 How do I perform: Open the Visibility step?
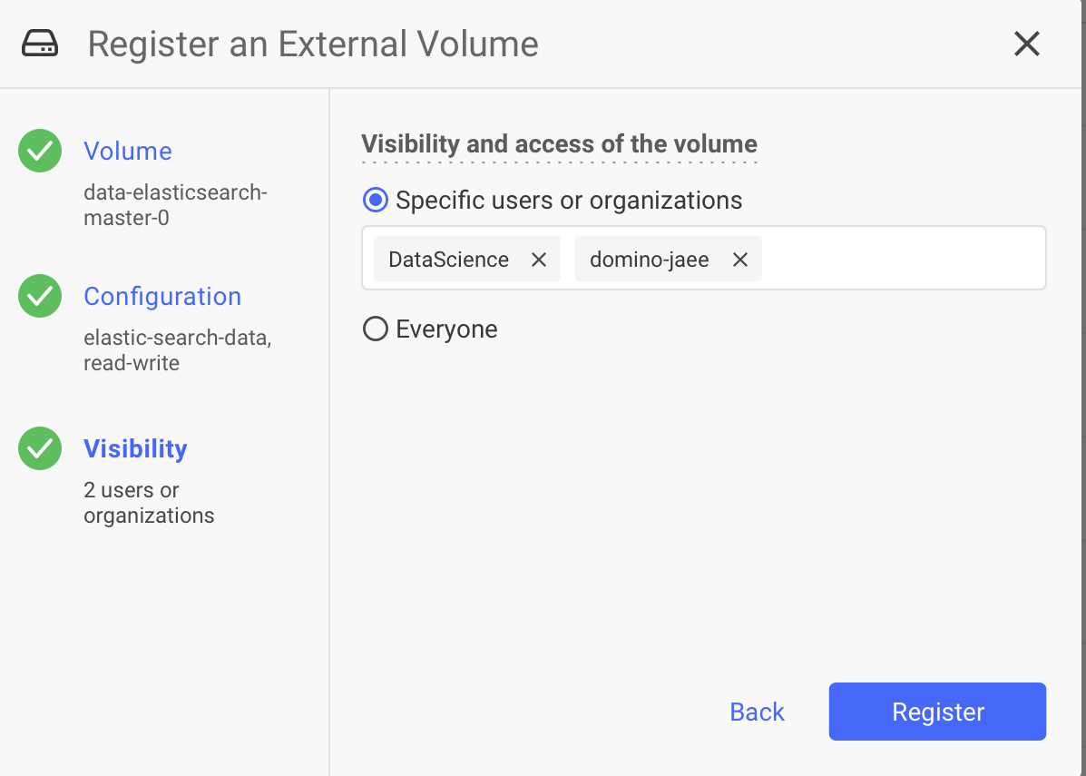coord(135,448)
